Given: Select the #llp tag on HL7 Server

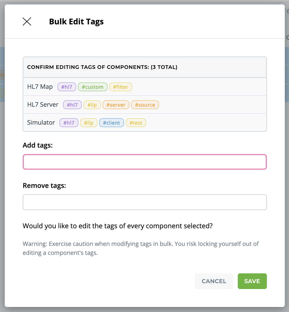Looking at the screenshot, I should click(92, 105).
